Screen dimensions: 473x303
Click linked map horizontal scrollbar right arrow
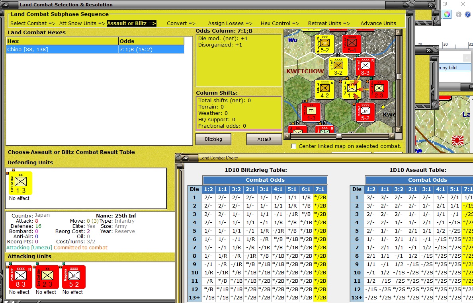pyautogui.click(x=392, y=136)
